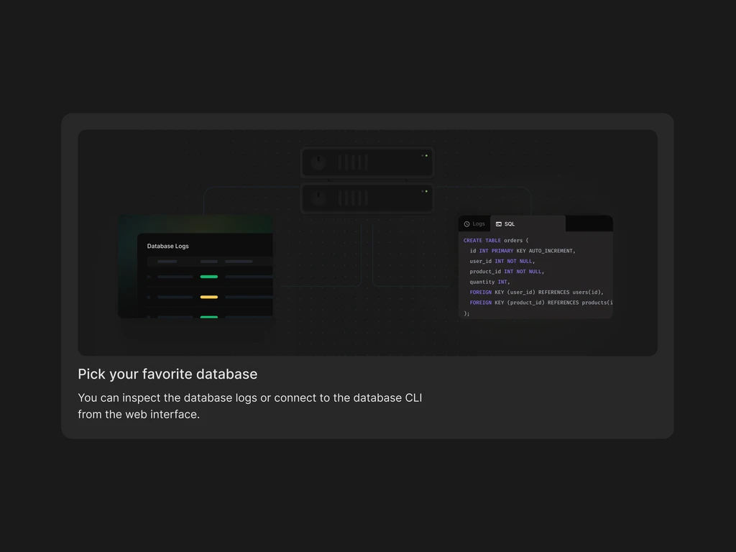736x552 pixels.
Task: Click the header row of the logs table
Action: [210, 262]
